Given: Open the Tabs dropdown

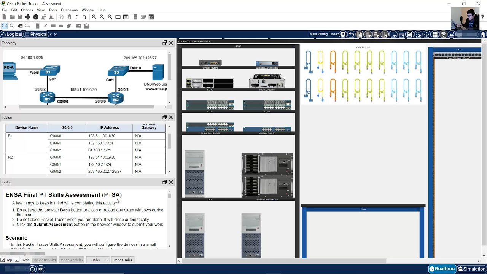Looking at the screenshot, I should pyautogui.click(x=98, y=260).
